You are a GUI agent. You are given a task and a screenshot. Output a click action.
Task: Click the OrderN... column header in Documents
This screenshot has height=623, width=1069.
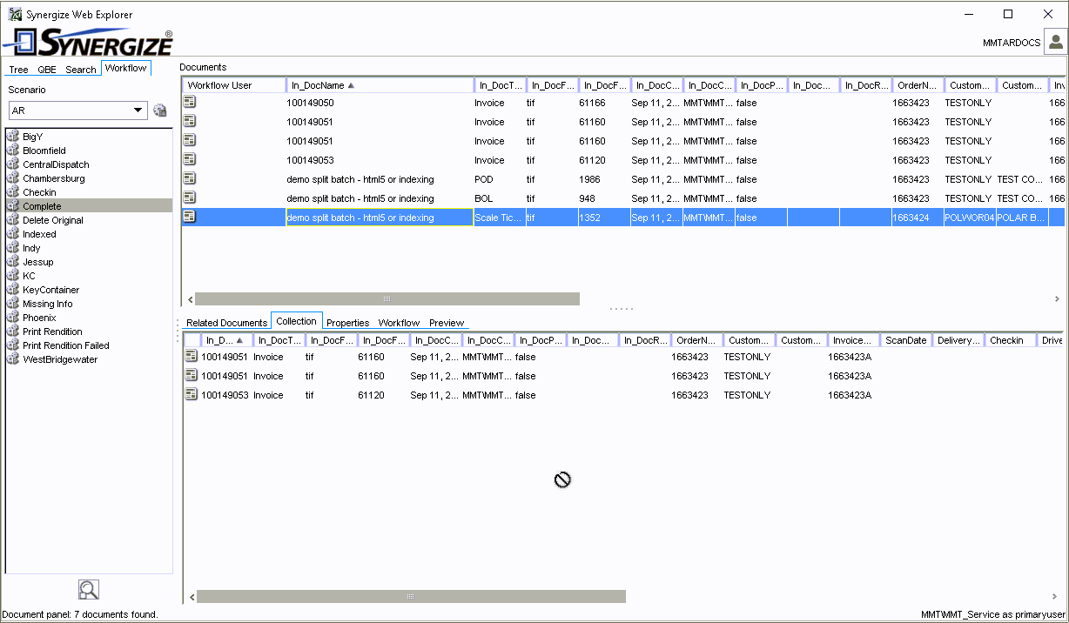click(918, 85)
